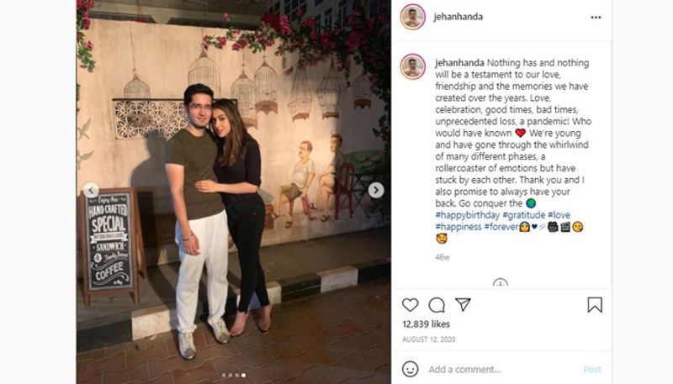Open the #happybirthday hashtag
Image resolution: width=673 pixels, height=384 pixels.
pos(468,215)
